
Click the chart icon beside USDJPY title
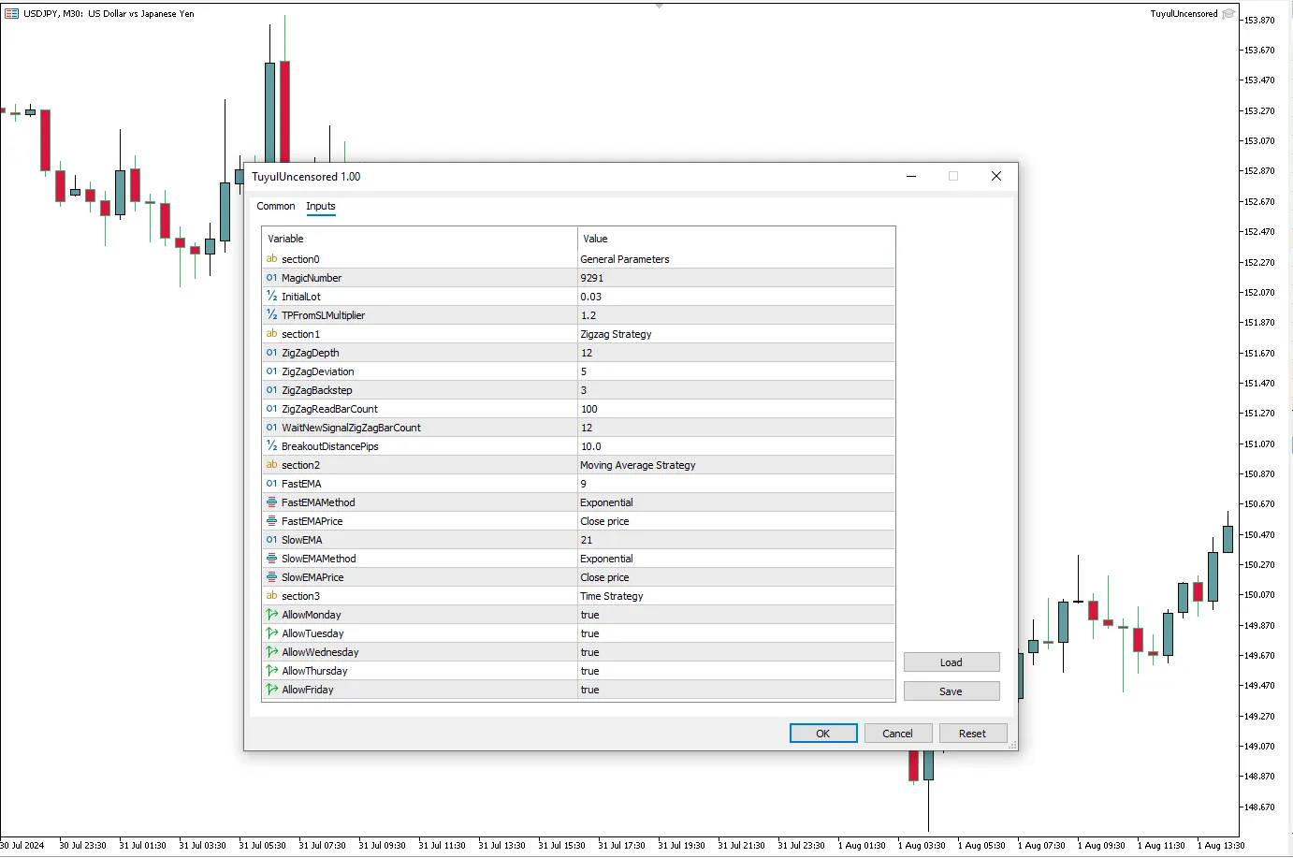tap(11, 14)
